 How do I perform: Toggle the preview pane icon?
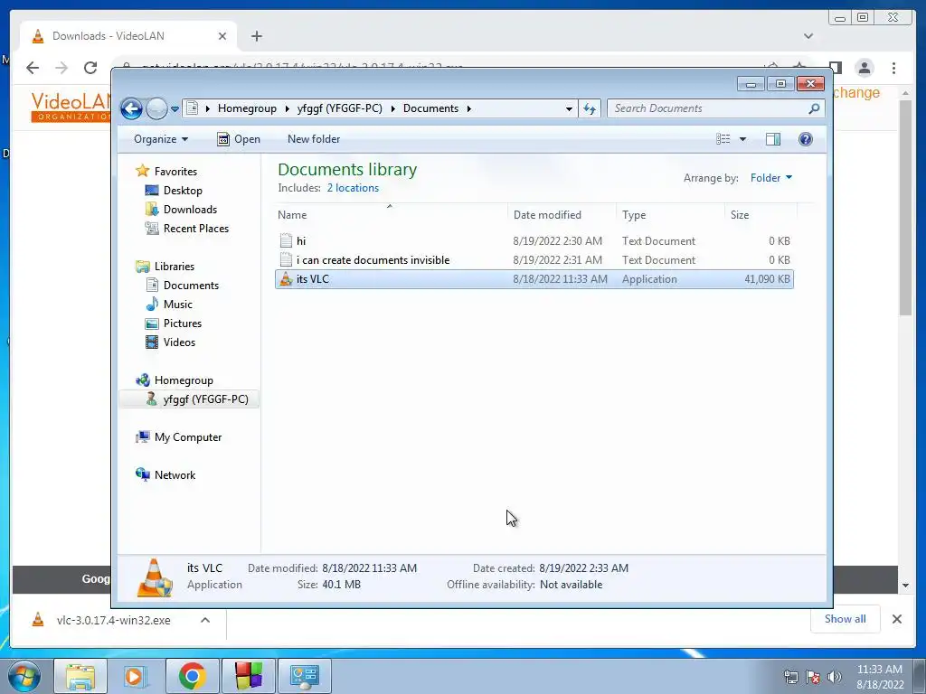click(773, 139)
